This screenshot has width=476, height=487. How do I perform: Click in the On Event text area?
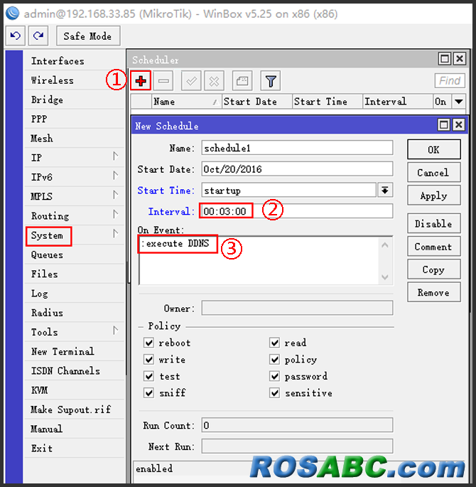pos(259,260)
